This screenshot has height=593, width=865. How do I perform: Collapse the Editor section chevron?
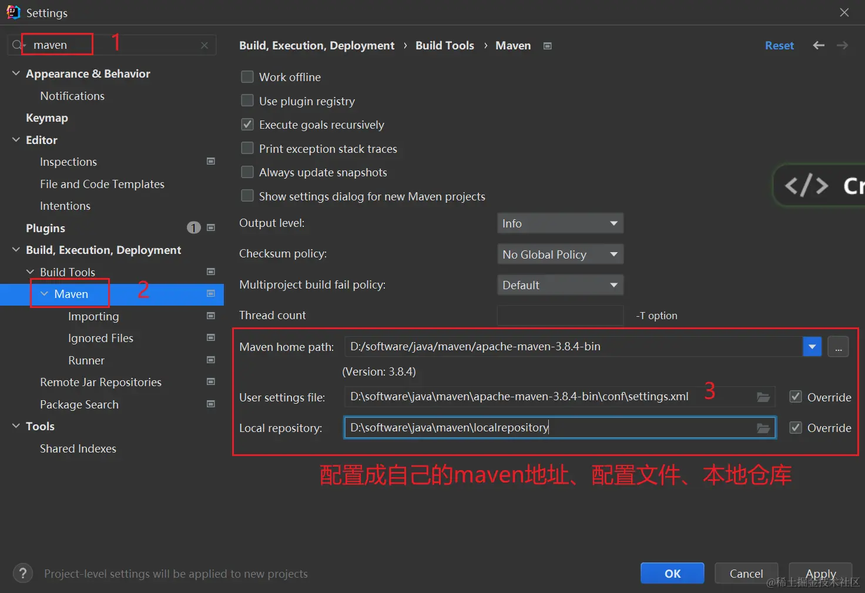click(x=16, y=140)
